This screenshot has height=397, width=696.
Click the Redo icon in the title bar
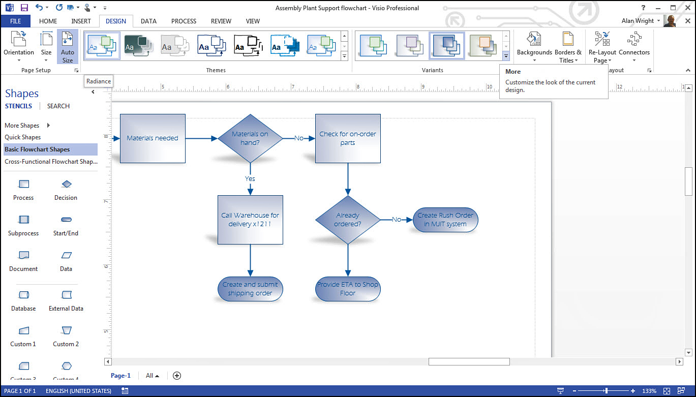pyautogui.click(x=59, y=8)
